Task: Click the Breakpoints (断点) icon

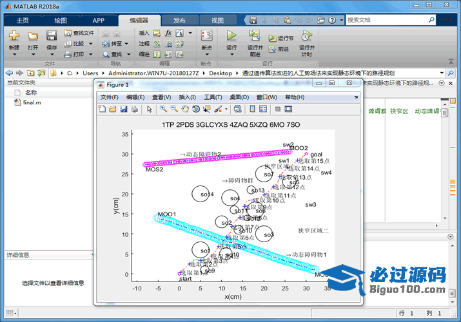Action: [207, 36]
